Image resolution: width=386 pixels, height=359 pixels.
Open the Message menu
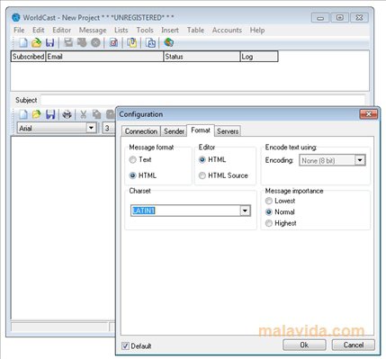pos(93,31)
